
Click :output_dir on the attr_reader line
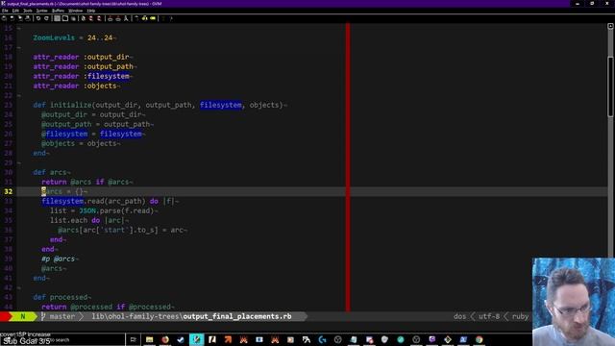point(107,57)
